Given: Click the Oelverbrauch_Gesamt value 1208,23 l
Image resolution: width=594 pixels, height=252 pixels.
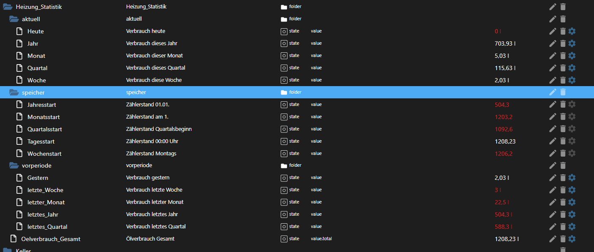Looking at the screenshot, I should coord(506,239).
